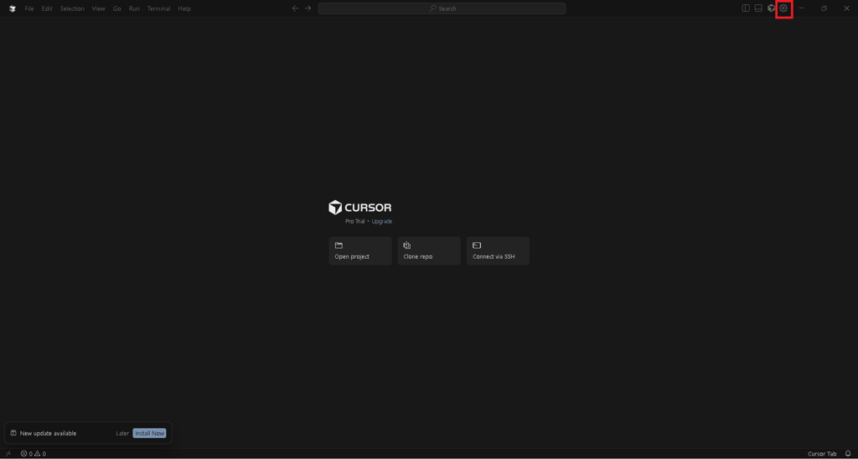858x459 pixels.
Task: Click the top Search command box
Action: tap(442, 8)
